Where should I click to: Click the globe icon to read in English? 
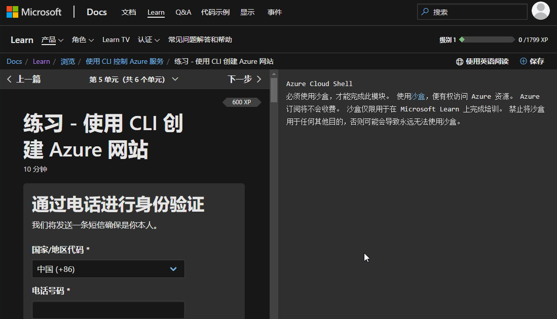pyautogui.click(x=460, y=61)
